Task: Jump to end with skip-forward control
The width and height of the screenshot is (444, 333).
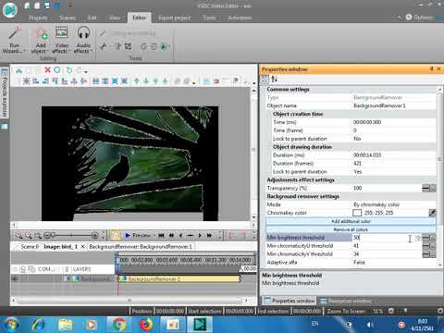Action: [x=209, y=235]
